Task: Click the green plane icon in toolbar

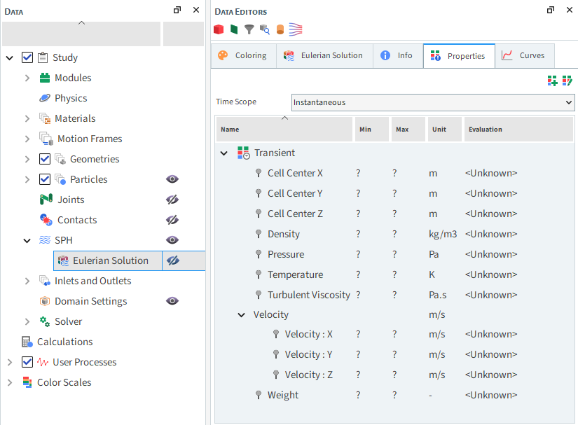Action: coord(234,29)
